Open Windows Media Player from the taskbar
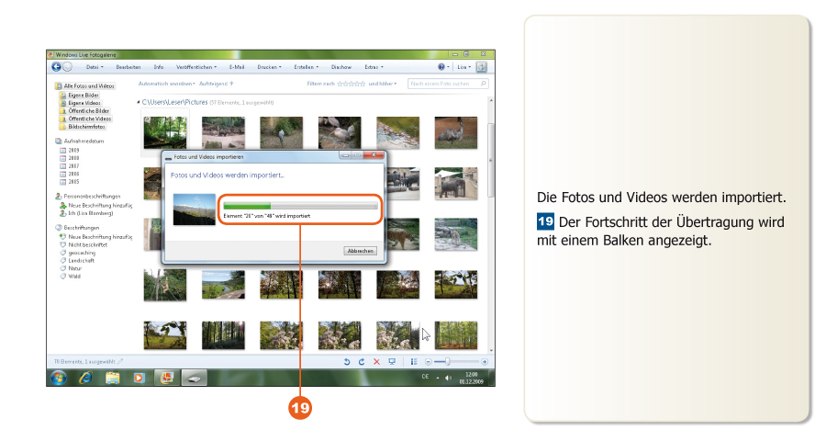The height and width of the screenshot is (441, 826). (x=140, y=378)
